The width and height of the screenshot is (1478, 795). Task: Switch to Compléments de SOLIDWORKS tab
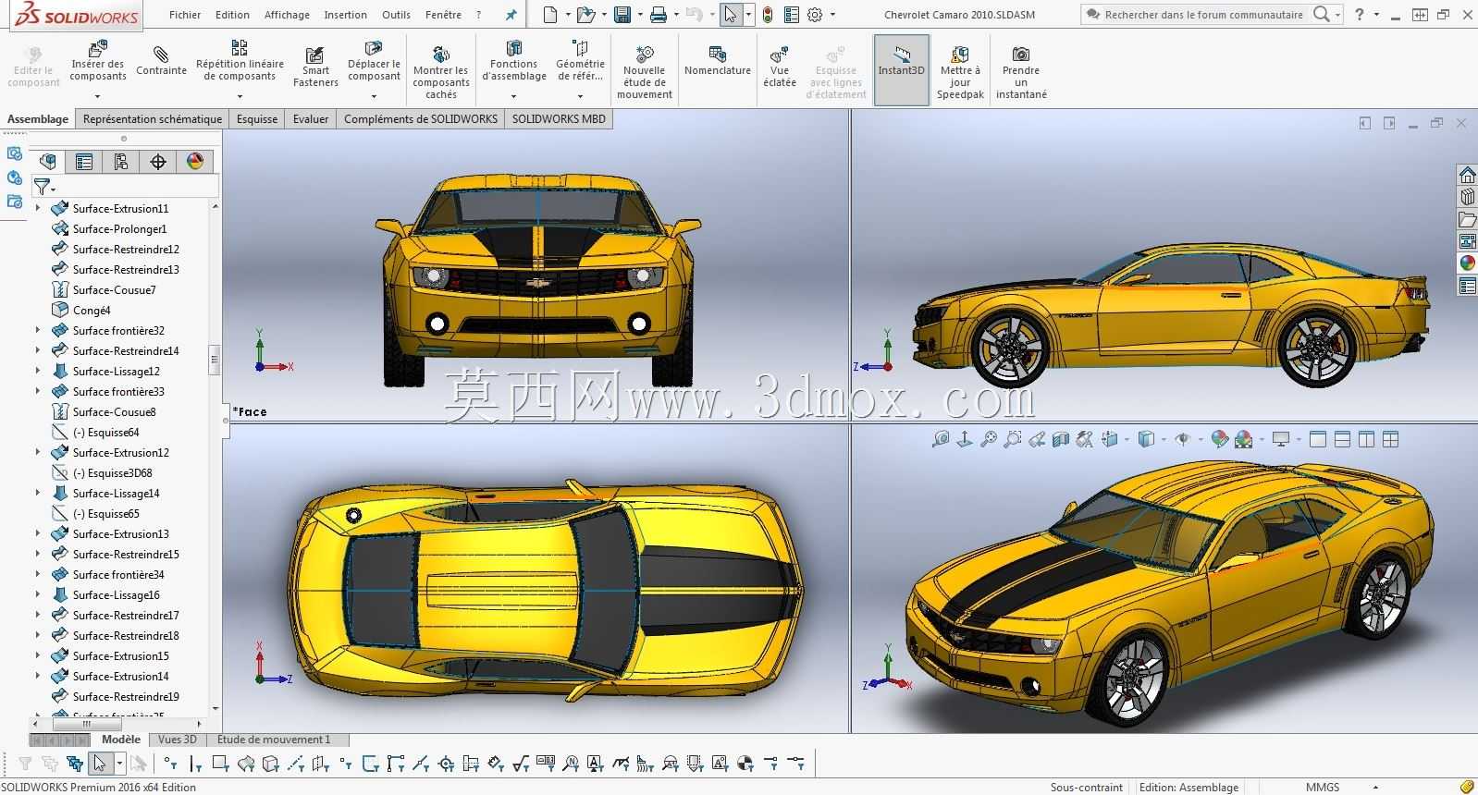tap(421, 119)
